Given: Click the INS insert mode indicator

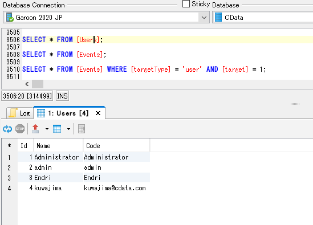Looking at the screenshot, I should (62, 96).
